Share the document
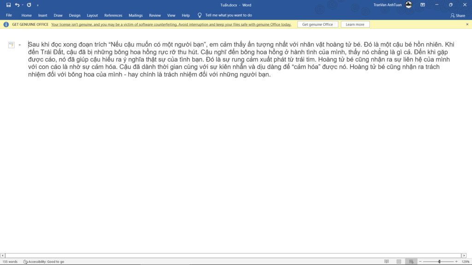472x265 pixels. (x=458, y=15)
